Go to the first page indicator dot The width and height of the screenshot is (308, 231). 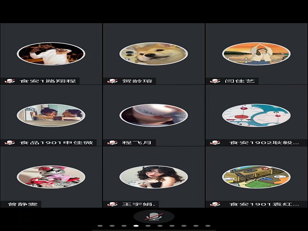[x=100, y=225]
